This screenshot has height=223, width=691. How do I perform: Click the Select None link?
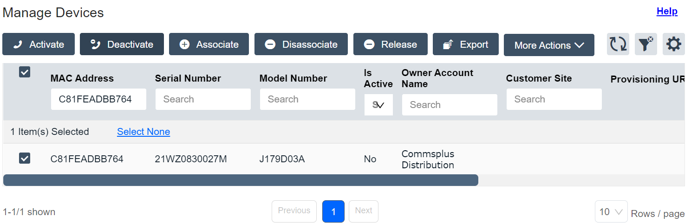point(143,132)
